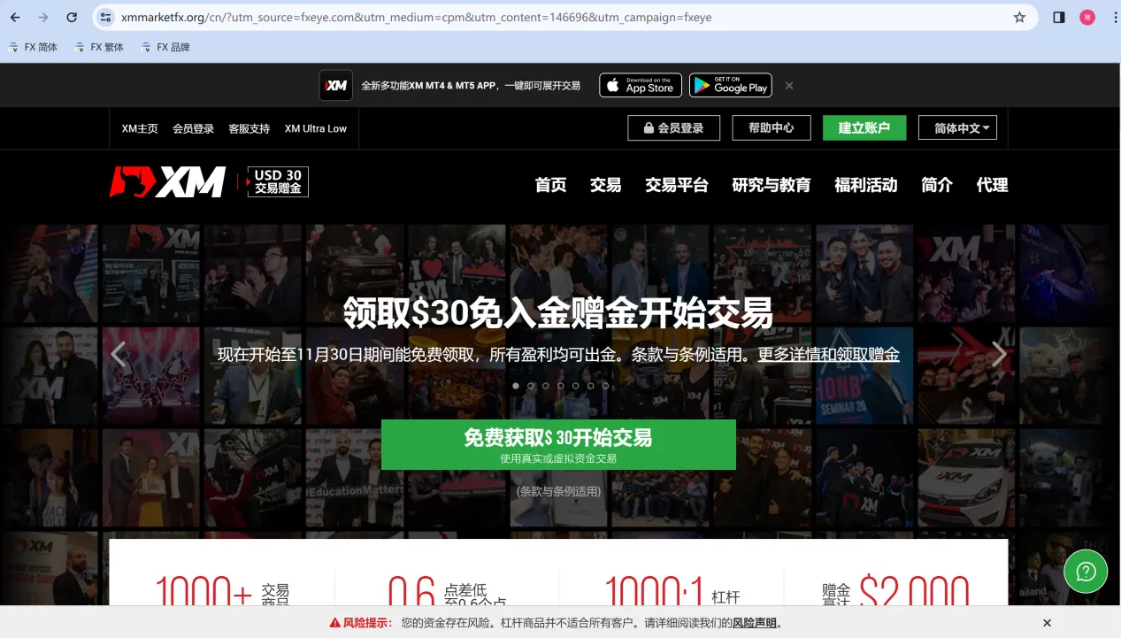
Task: Open XM Ultra Low link
Action: tap(316, 128)
